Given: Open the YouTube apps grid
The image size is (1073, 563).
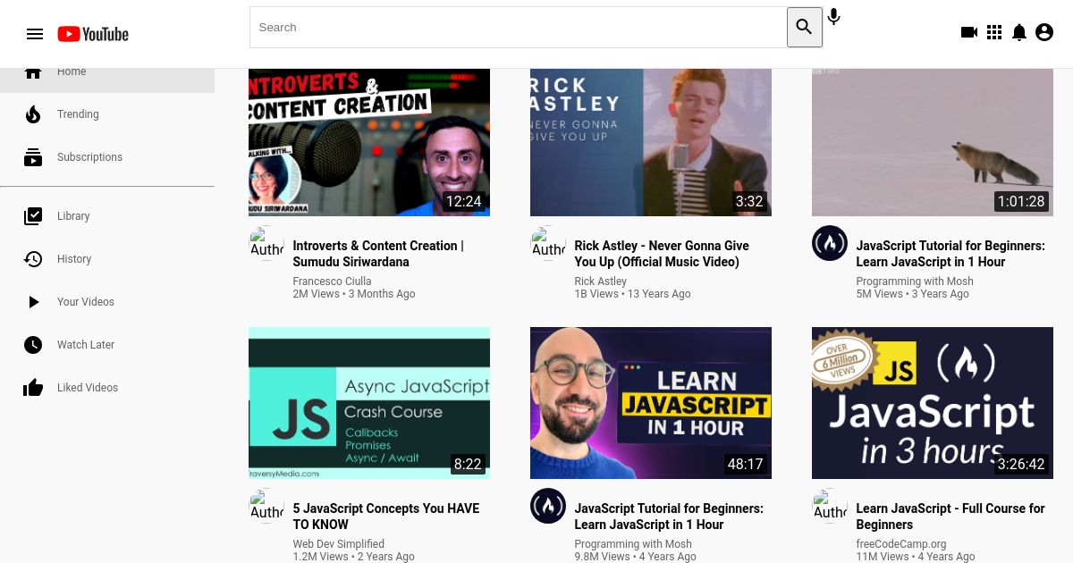Looking at the screenshot, I should [x=994, y=33].
